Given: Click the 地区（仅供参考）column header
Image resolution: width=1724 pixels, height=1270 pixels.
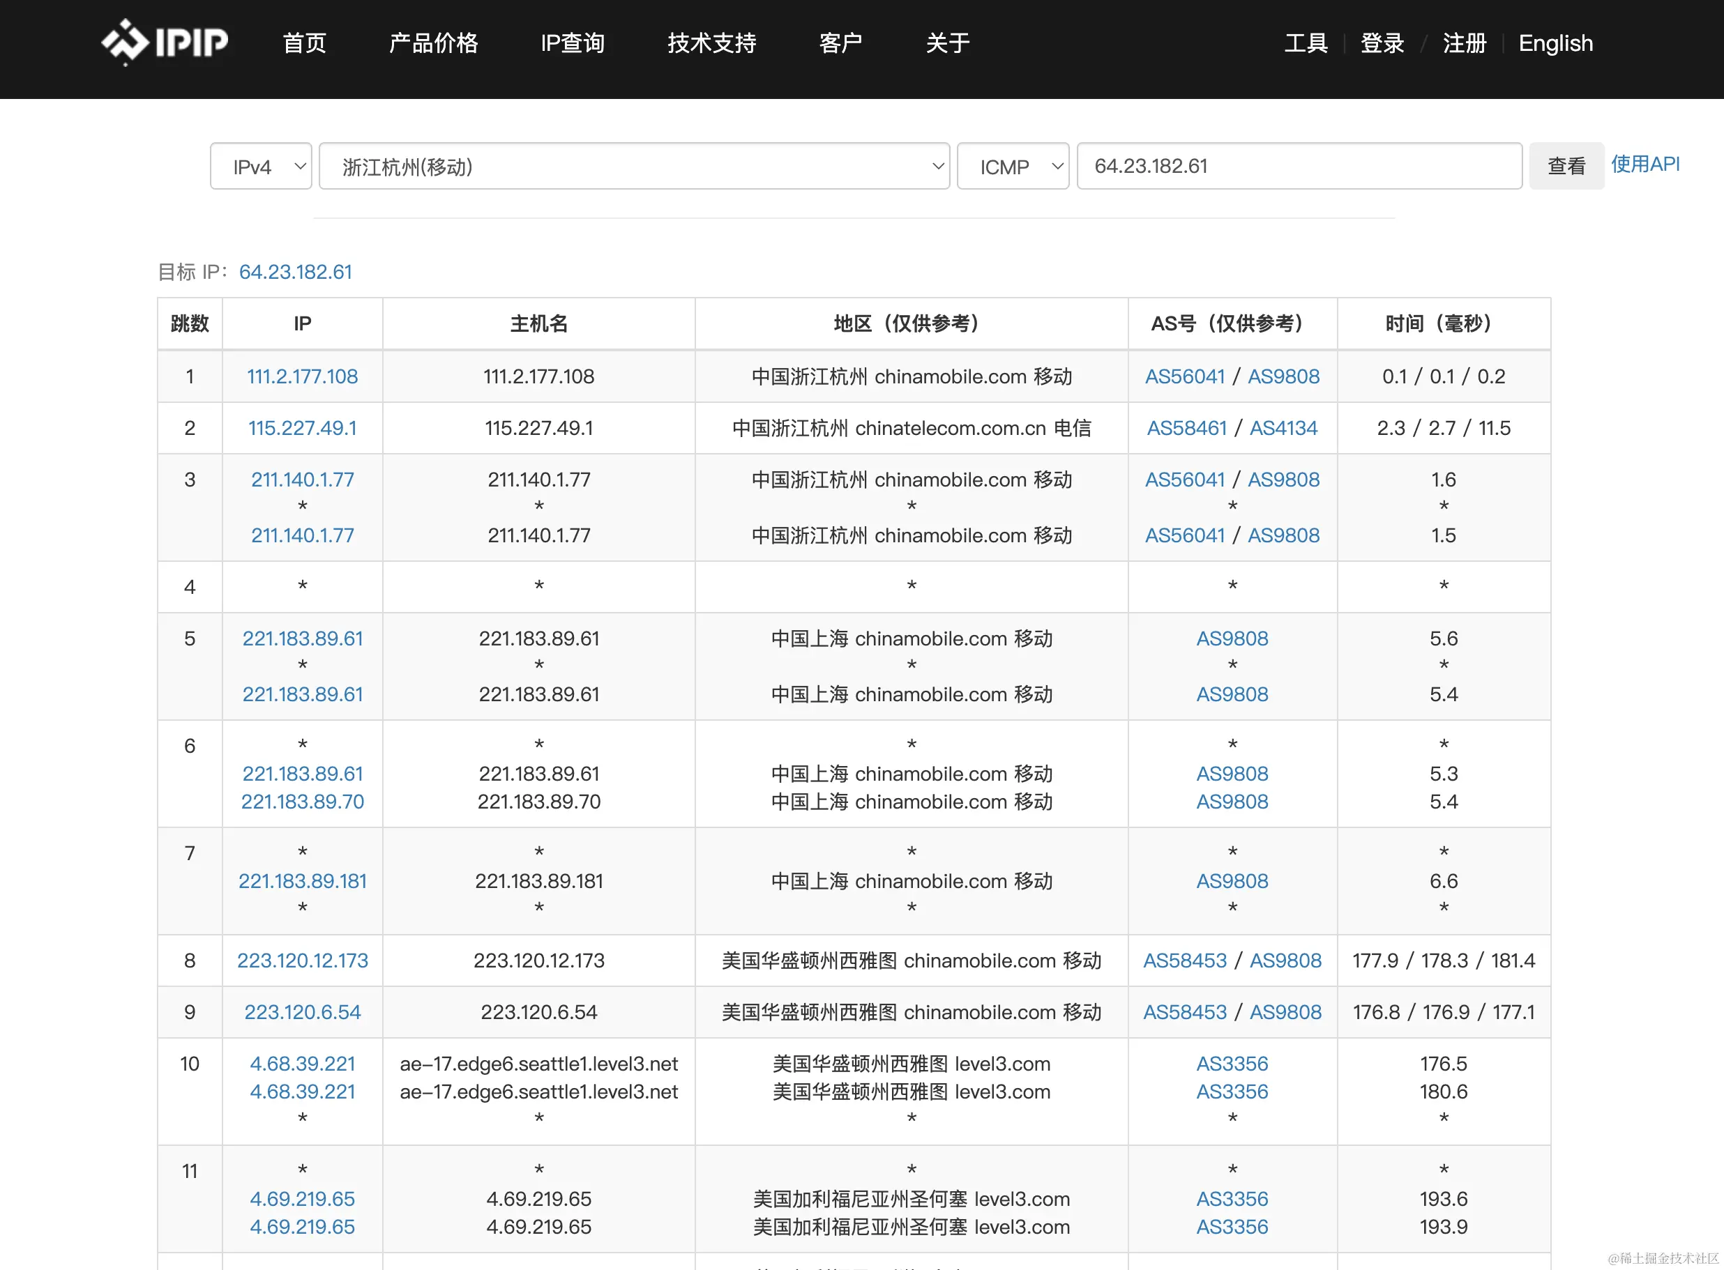Looking at the screenshot, I should [x=912, y=323].
